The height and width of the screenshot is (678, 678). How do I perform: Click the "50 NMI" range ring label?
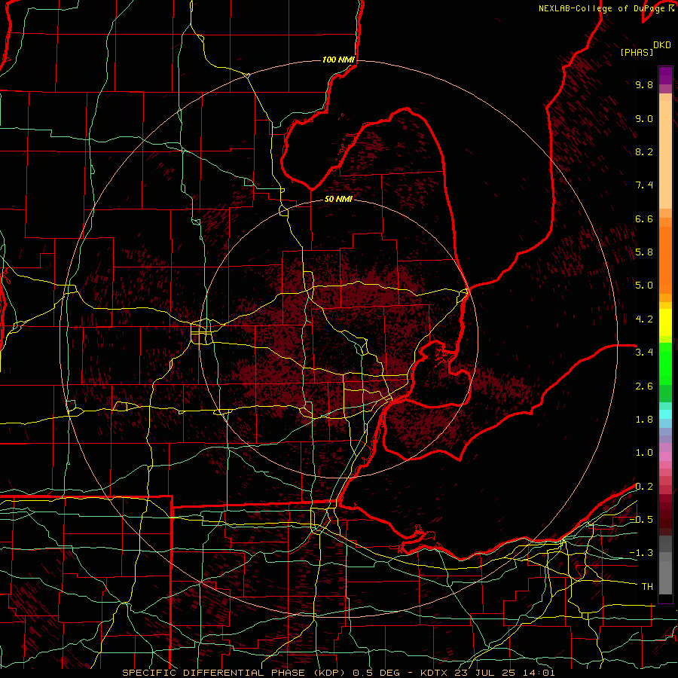click(x=338, y=199)
